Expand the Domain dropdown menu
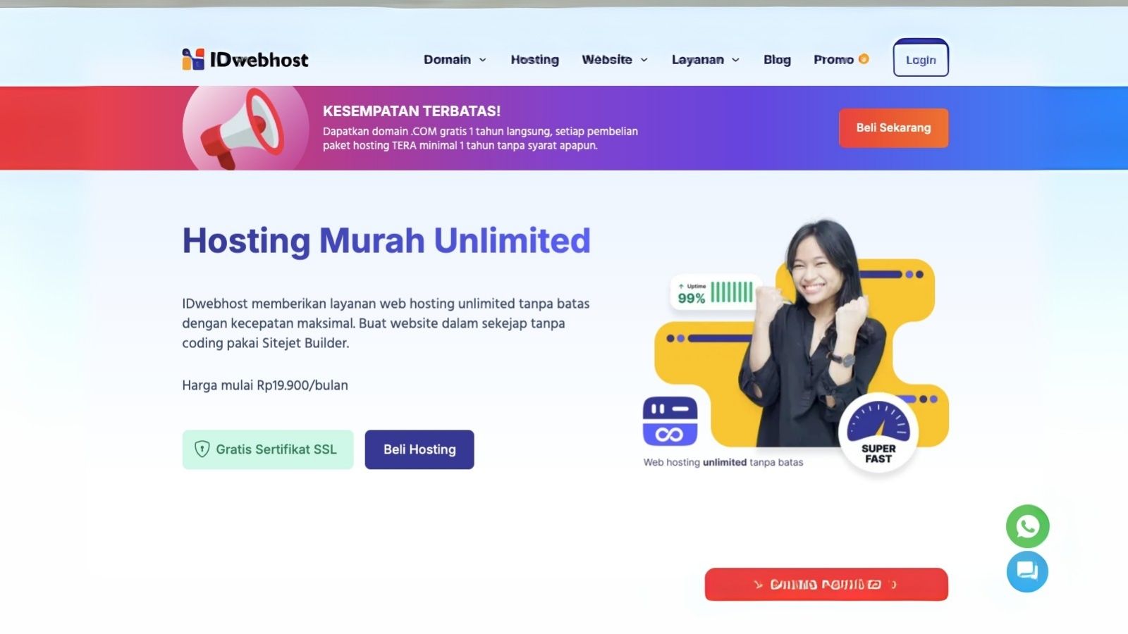 pos(455,60)
